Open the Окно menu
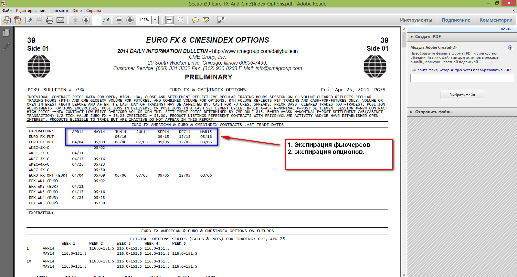The width and height of the screenshot is (517, 277). point(77,11)
